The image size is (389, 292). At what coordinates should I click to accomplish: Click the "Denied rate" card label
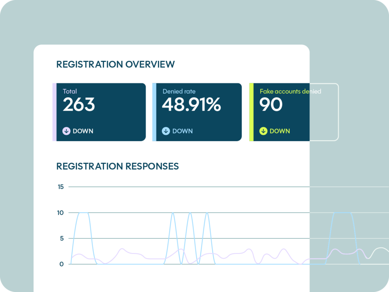(x=179, y=91)
